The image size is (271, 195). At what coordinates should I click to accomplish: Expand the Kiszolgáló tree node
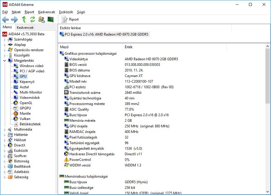pyautogui.click(x=4, y=56)
